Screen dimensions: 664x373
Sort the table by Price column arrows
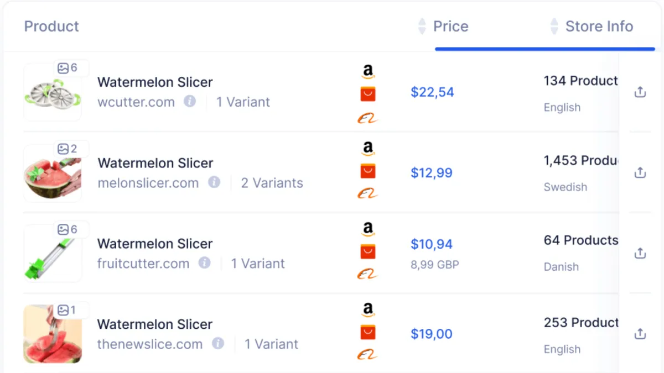[x=422, y=26]
